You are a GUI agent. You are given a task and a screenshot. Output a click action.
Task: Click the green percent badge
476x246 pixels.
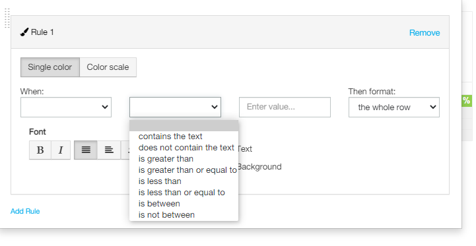coord(467,100)
